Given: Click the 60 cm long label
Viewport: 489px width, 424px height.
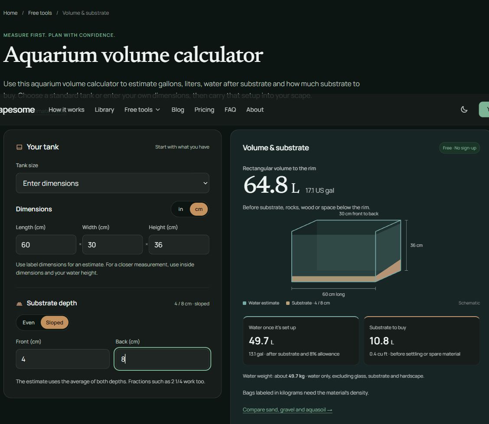Looking at the screenshot, I should pos(333,294).
